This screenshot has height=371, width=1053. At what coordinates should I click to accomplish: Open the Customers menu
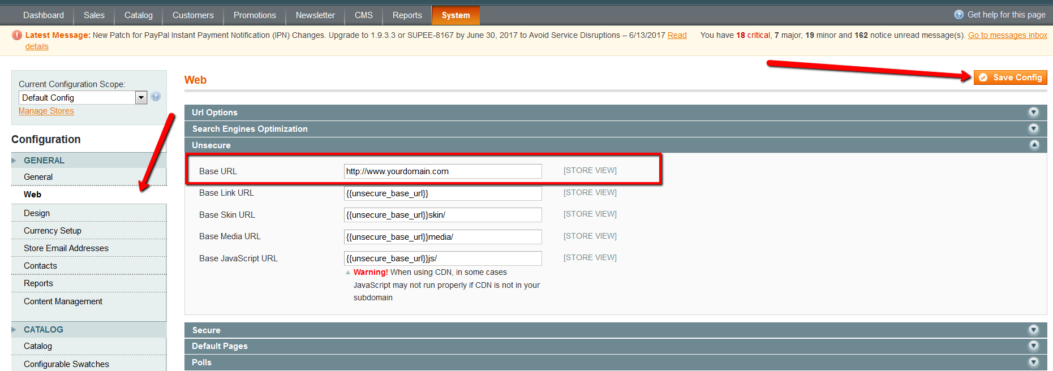(193, 15)
